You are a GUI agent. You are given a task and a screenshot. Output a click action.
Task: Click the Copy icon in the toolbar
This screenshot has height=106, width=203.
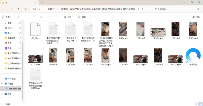pos(26,17)
